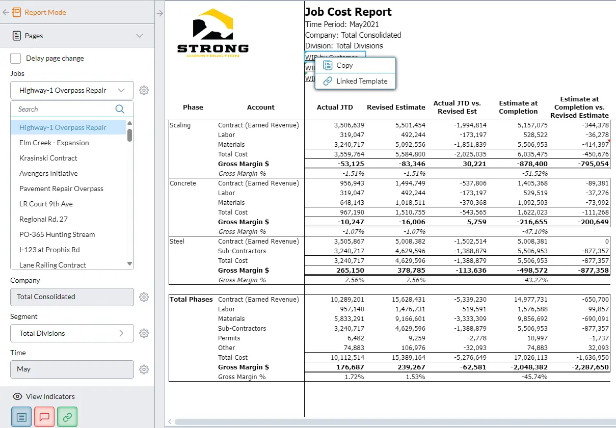Click the search magnifier icon
This screenshot has height=428, width=616.
pos(120,109)
